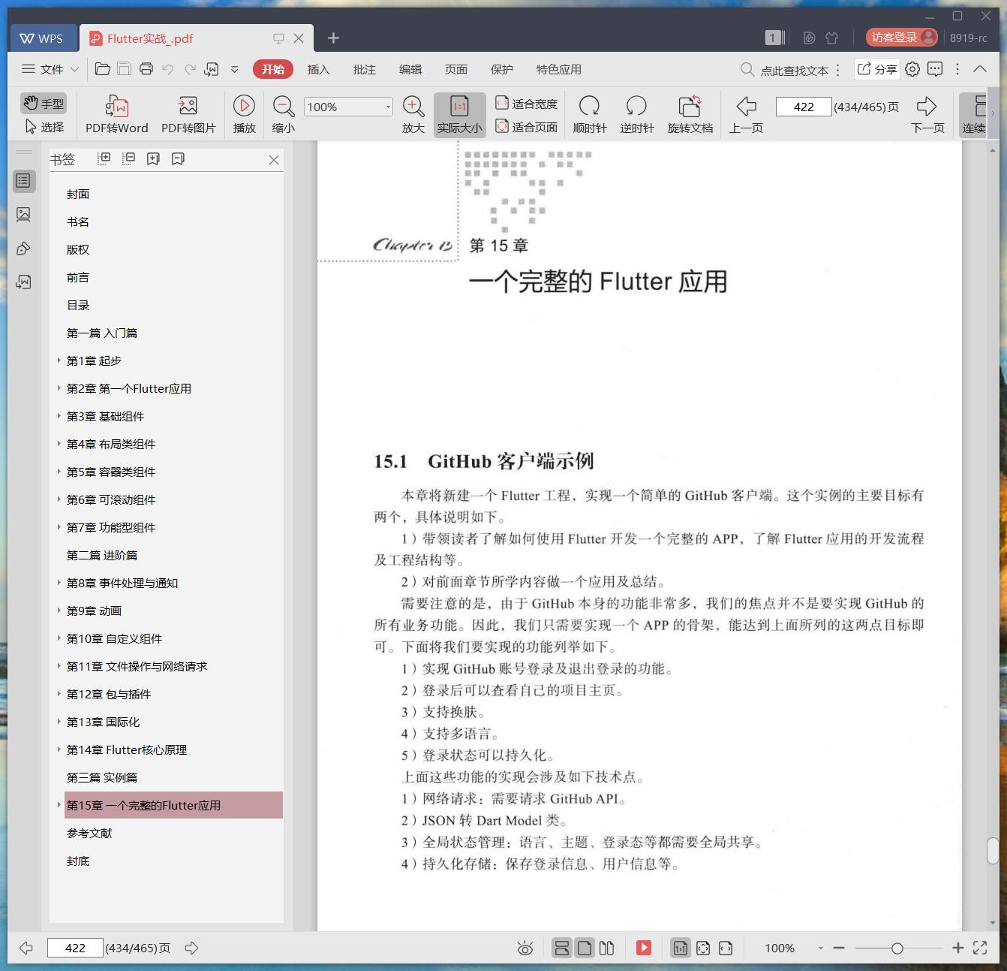Click the eye-protection mode icon in status bar
This screenshot has height=971, width=1007.
(x=525, y=948)
